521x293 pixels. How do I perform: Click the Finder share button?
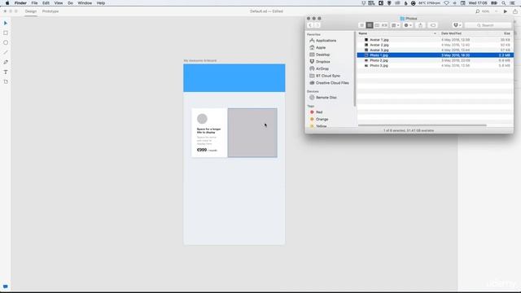pos(420,25)
